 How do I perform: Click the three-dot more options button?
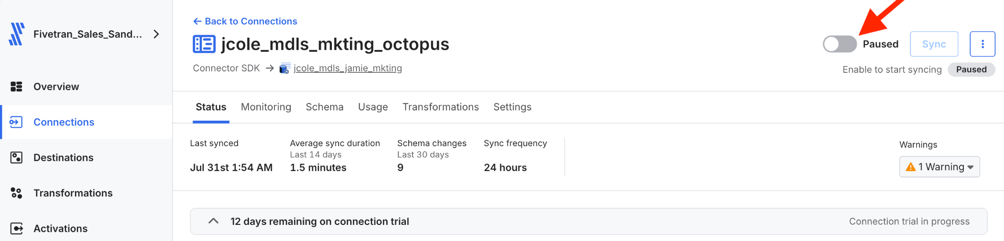point(982,44)
